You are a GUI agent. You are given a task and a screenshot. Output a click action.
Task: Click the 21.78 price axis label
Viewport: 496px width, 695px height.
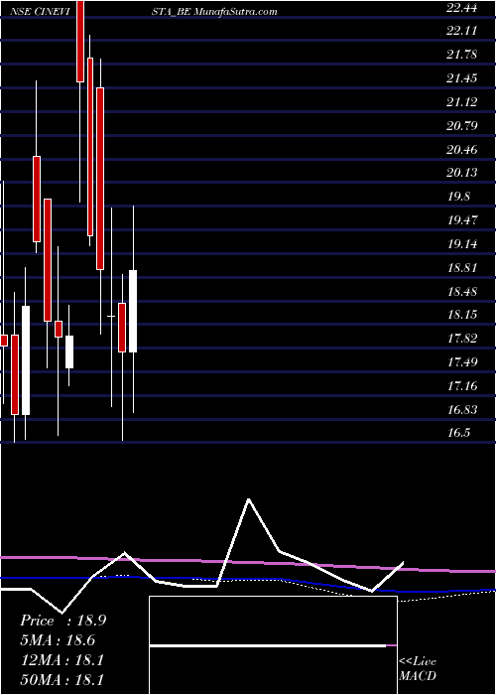[x=462, y=55]
